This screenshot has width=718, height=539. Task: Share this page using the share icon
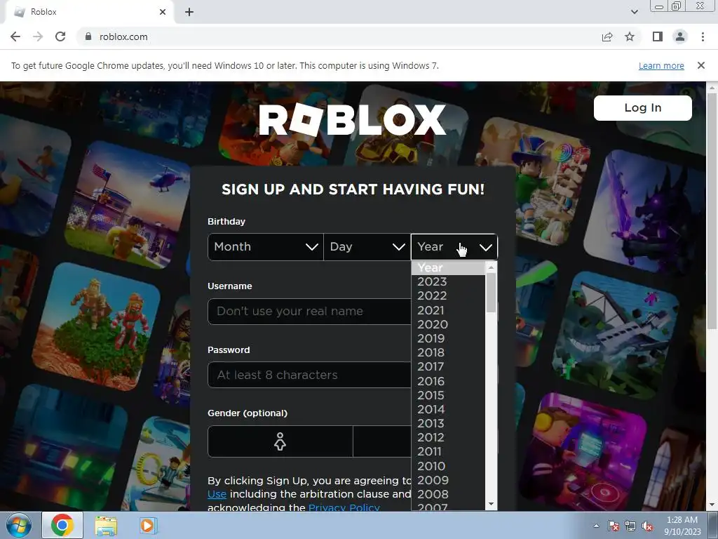[607, 36]
